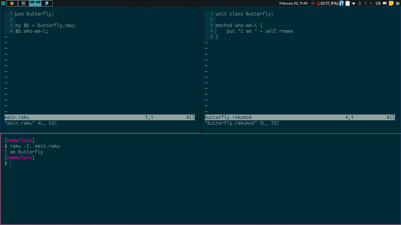Open the folder icon in the panel
401x225 pixels.
[397, 3]
